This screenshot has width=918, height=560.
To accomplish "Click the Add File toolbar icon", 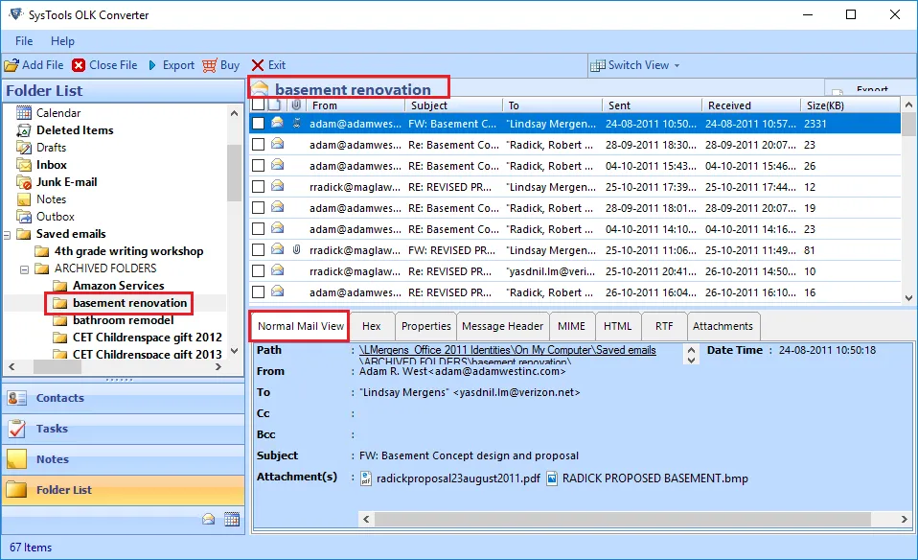I will coord(11,65).
